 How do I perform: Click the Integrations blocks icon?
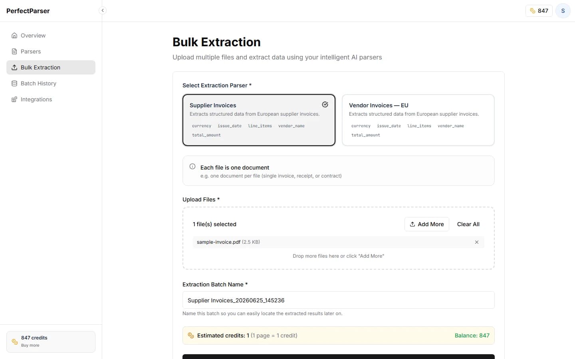[14, 99]
